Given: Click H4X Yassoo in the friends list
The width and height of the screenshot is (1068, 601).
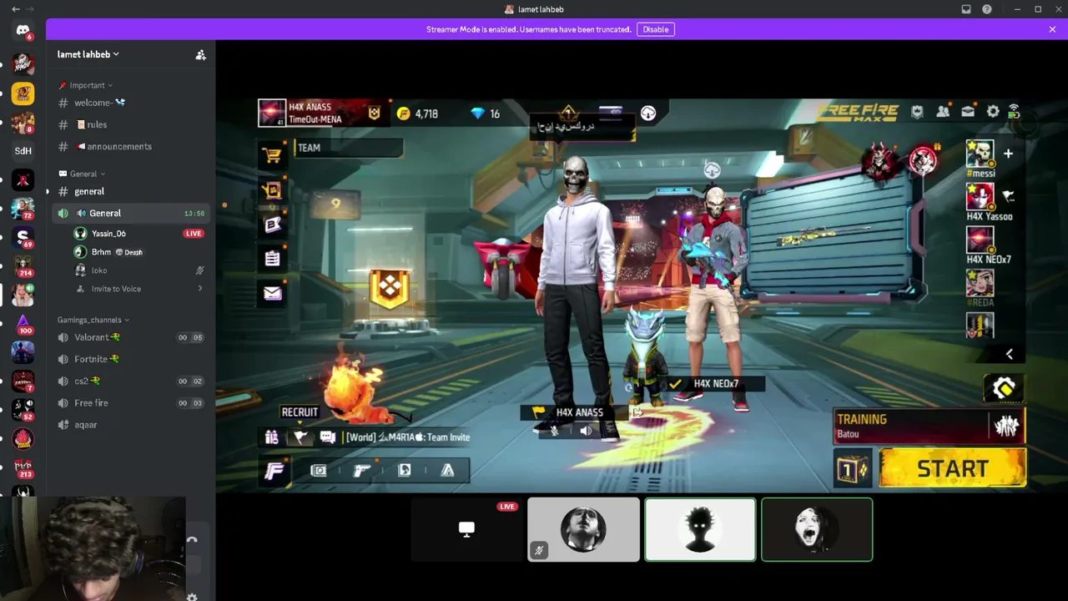Looking at the screenshot, I should click(x=989, y=204).
